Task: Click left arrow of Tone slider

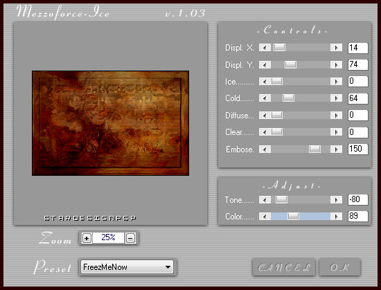Action: tap(265, 200)
